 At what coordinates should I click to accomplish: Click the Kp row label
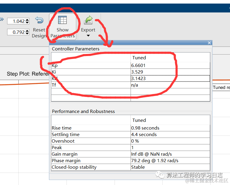55,66
